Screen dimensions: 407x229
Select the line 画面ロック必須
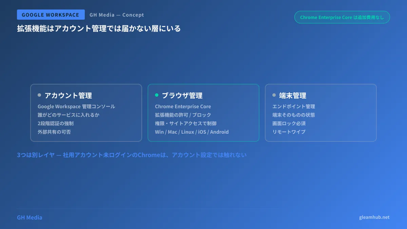pyautogui.click(x=289, y=123)
